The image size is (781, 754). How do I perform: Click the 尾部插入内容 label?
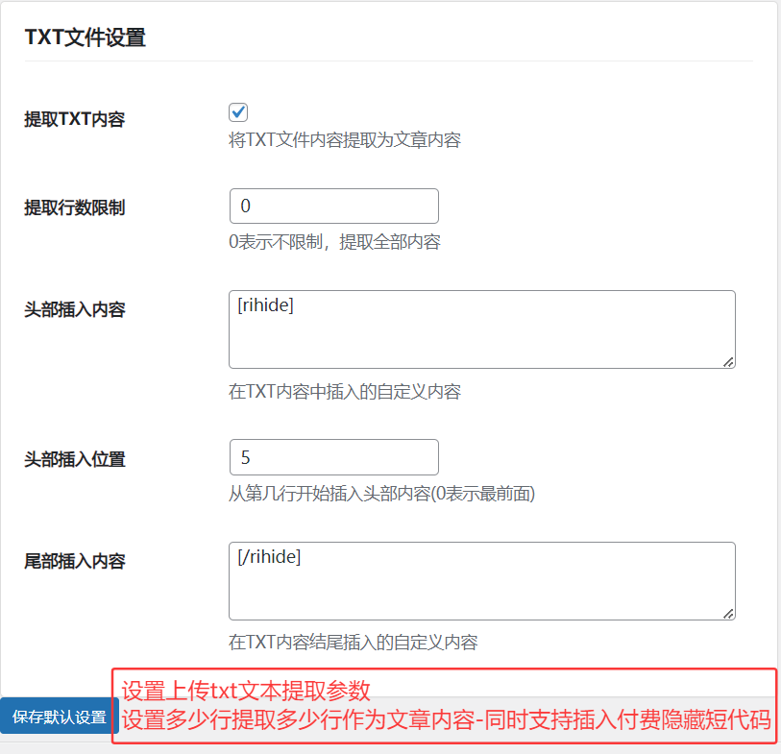pos(74,561)
